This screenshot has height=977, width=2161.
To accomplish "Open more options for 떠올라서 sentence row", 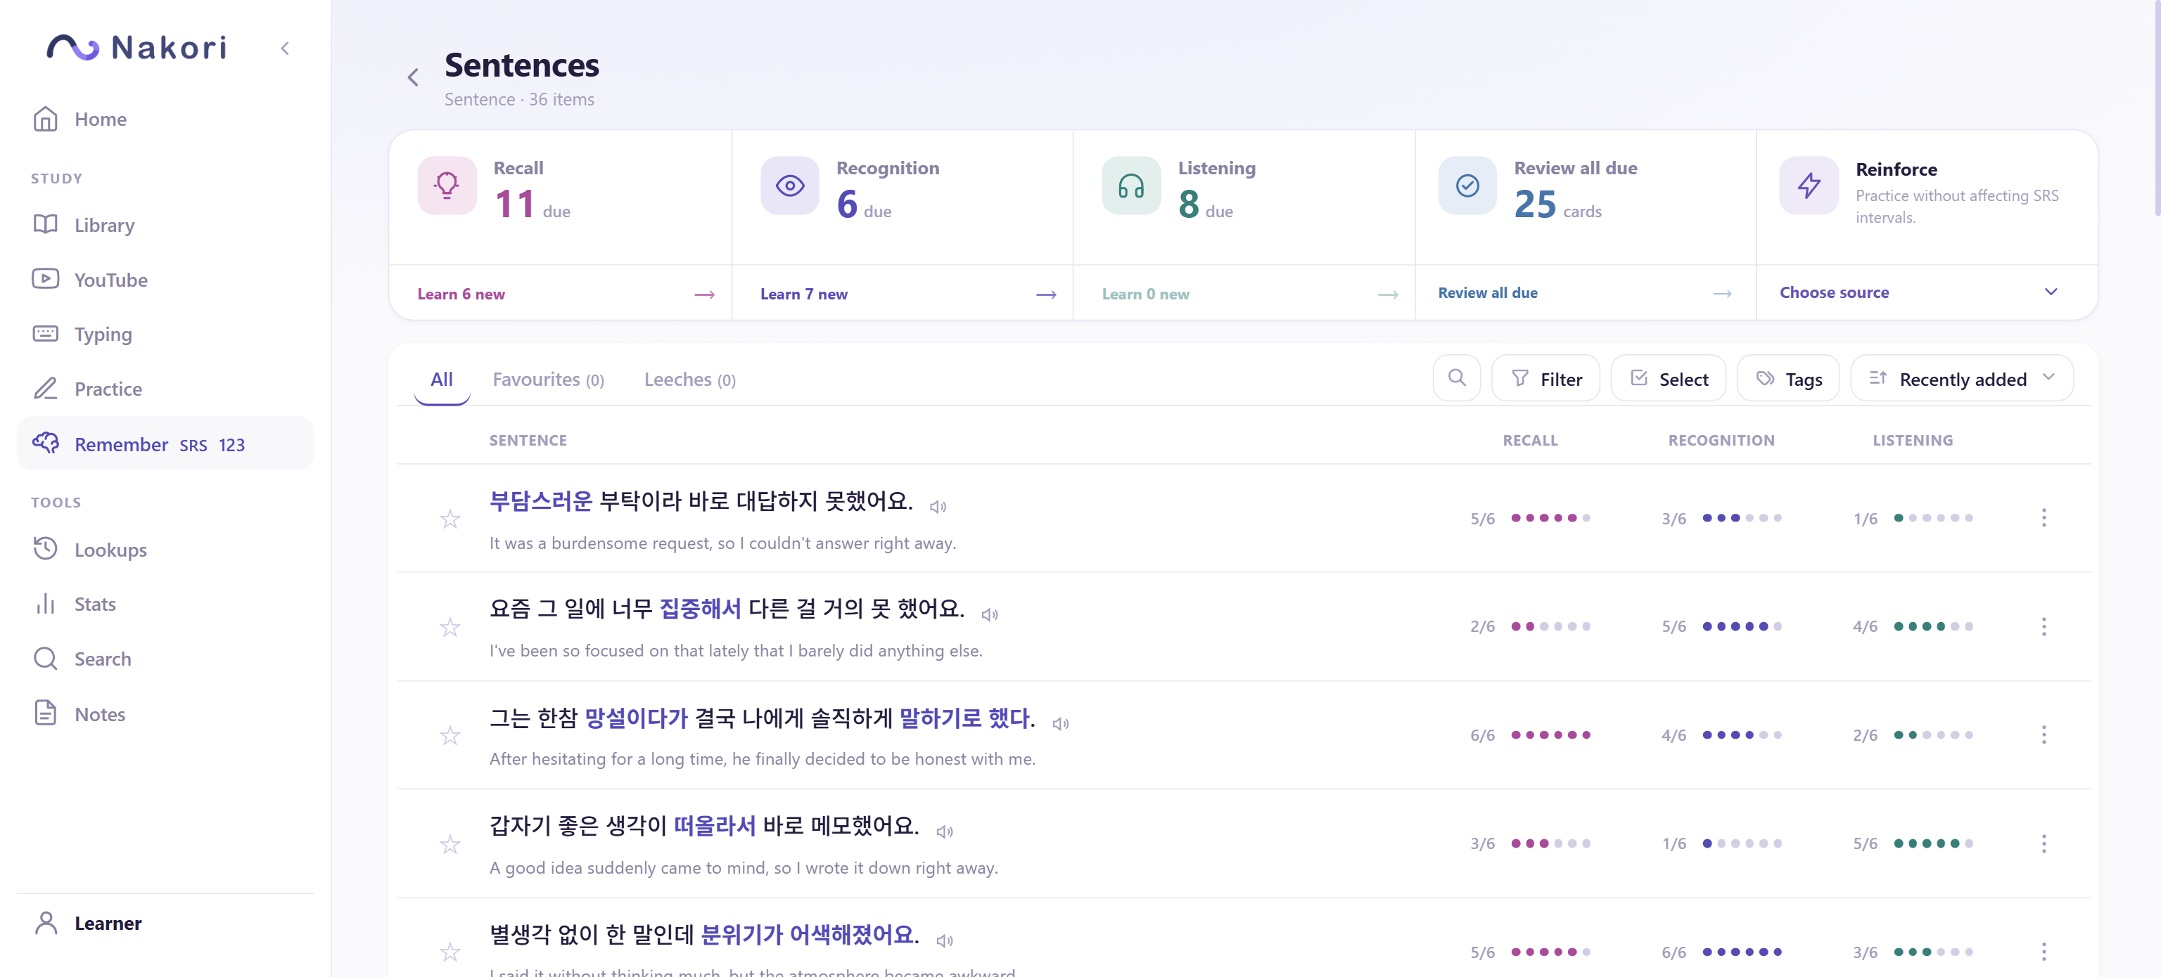I will tap(2044, 843).
